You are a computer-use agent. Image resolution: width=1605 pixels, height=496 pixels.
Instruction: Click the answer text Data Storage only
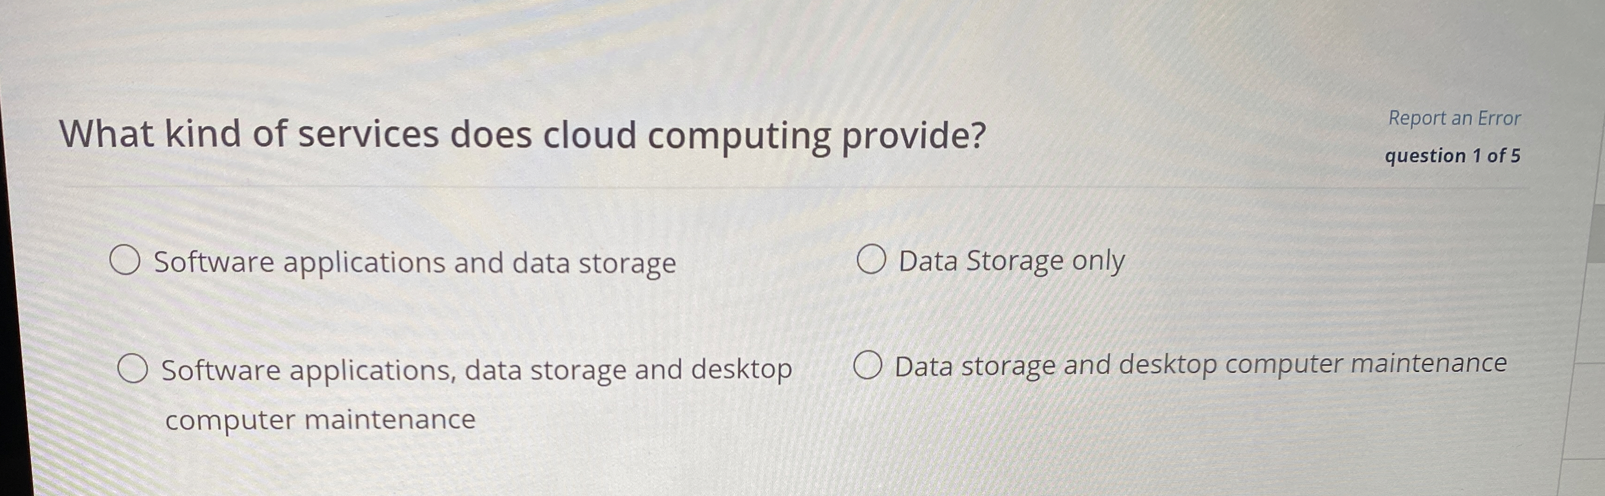click(1010, 261)
